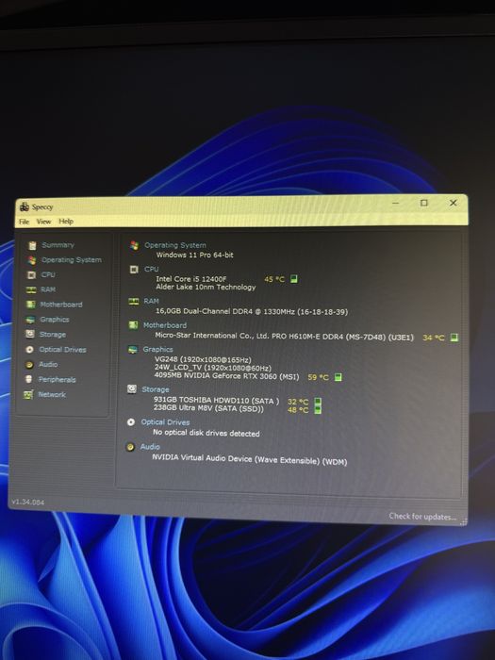The image size is (495, 660).
Task: Click the NVIDIA GeForce RTX 3060 line
Action: pyautogui.click(x=226, y=376)
